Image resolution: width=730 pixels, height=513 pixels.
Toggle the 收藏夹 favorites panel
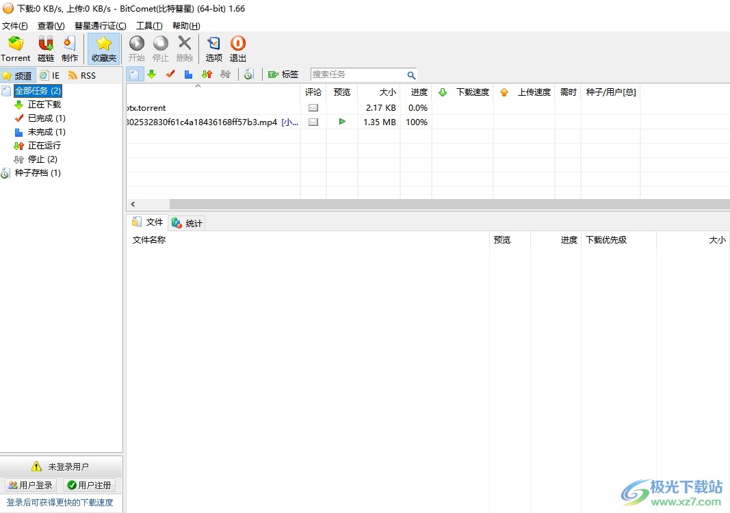point(103,49)
